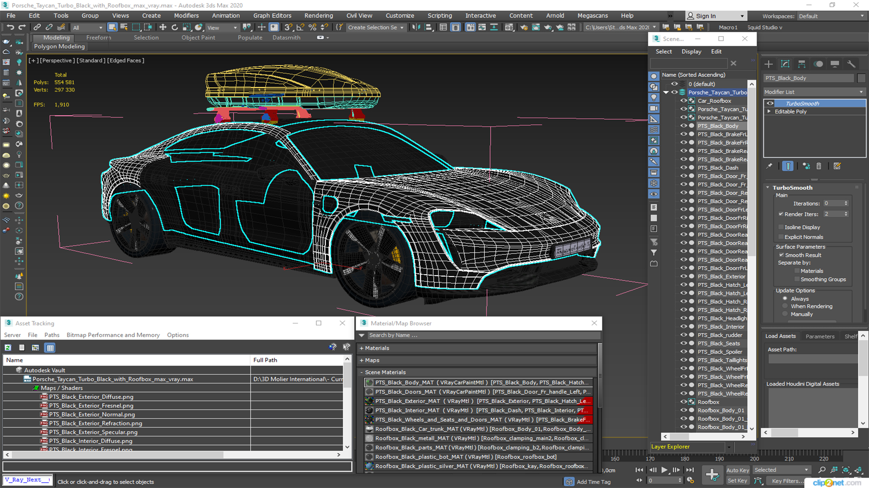This screenshot has width=869, height=488.
Task: Toggle TurboSmooth modifier eye icon
Action: pos(769,103)
